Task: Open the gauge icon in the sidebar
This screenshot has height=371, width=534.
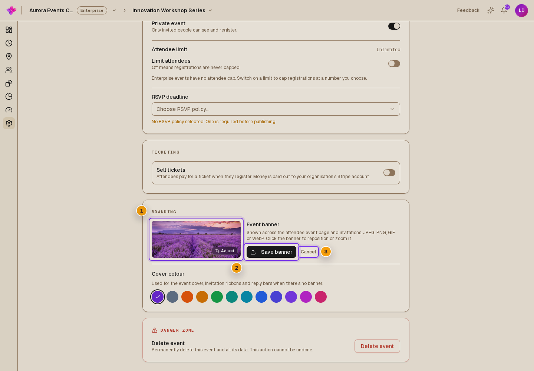Action: pyautogui.click(x=9, y=110)
